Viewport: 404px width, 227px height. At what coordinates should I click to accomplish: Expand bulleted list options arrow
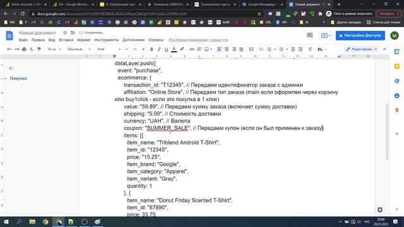click(275, 49)
